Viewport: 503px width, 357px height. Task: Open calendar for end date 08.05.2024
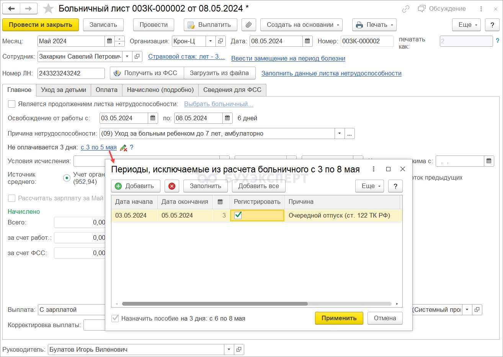227,118
